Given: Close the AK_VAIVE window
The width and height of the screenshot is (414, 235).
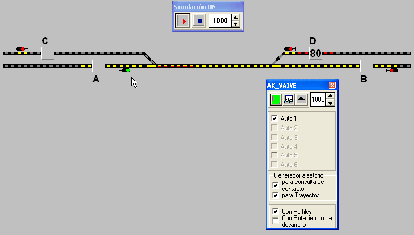Looking at the screenshot, I should [x=332, y=85].
